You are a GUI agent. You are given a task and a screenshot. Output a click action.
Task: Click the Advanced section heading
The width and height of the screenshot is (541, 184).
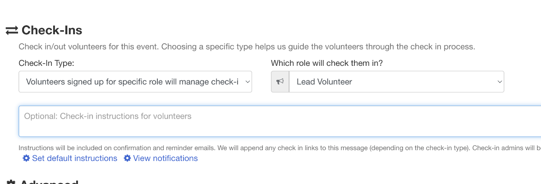click(x=50, y=182)
